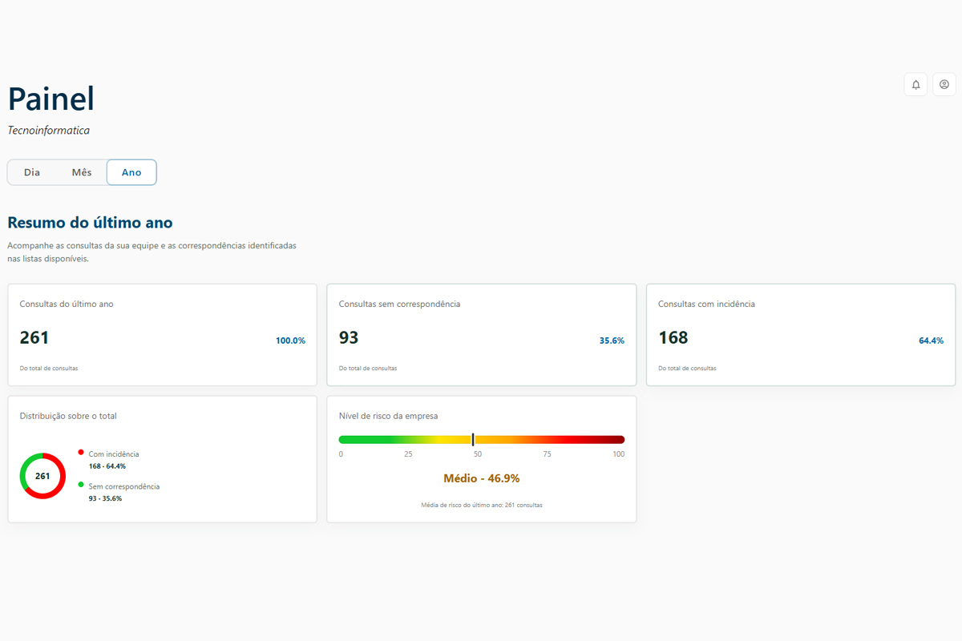Click the "Tecnoinformatica" company name

49,130
